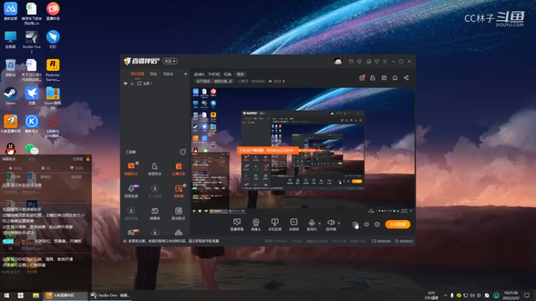Image resolution: width=536 pixels, height=301 pixels.
Task: Open the mode switch pill beside logo
Action: click(170, 62)
